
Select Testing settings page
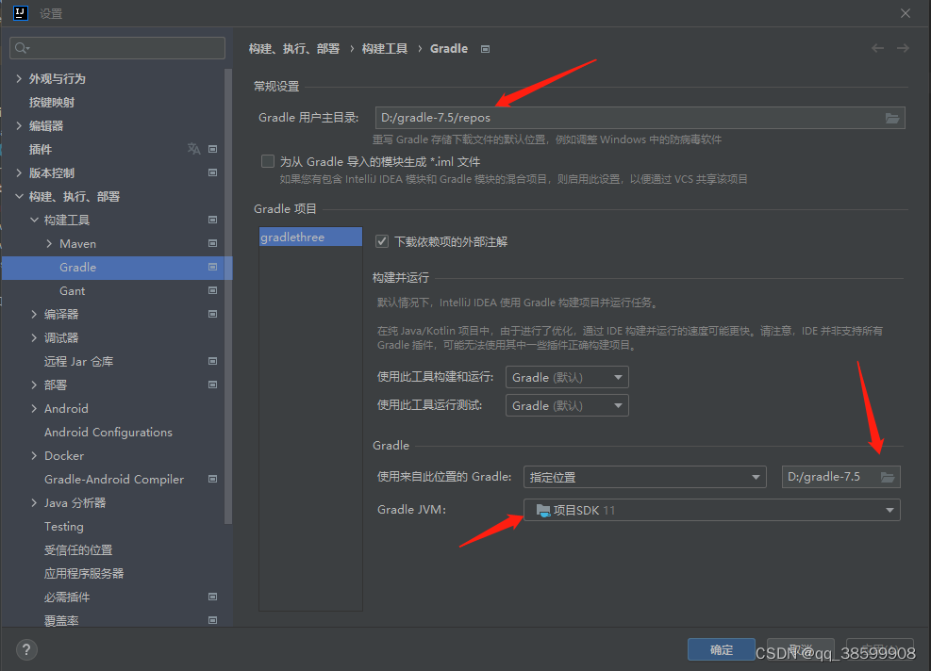[x=63, y=526]
